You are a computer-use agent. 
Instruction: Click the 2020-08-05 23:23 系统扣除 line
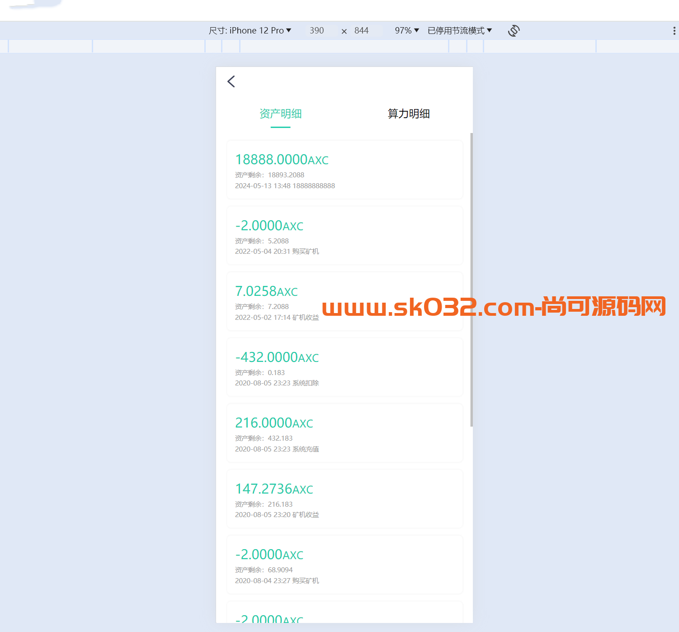coord(277,383)
